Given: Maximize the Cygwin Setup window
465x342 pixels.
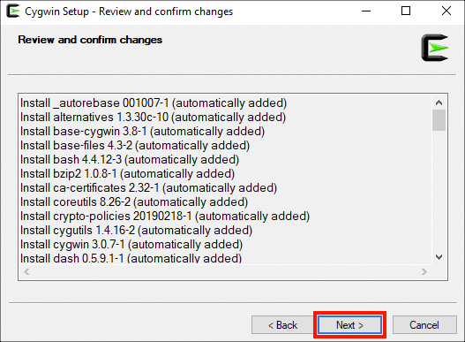Looking at the screenshot, I should (x=406, y=11).
